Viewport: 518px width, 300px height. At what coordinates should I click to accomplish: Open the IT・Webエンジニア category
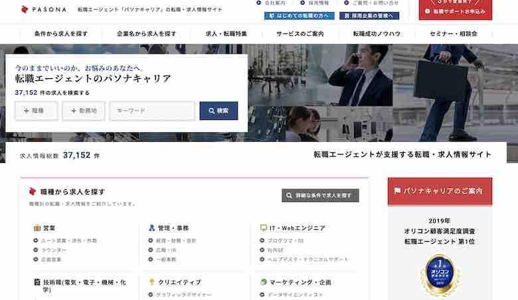298,228
